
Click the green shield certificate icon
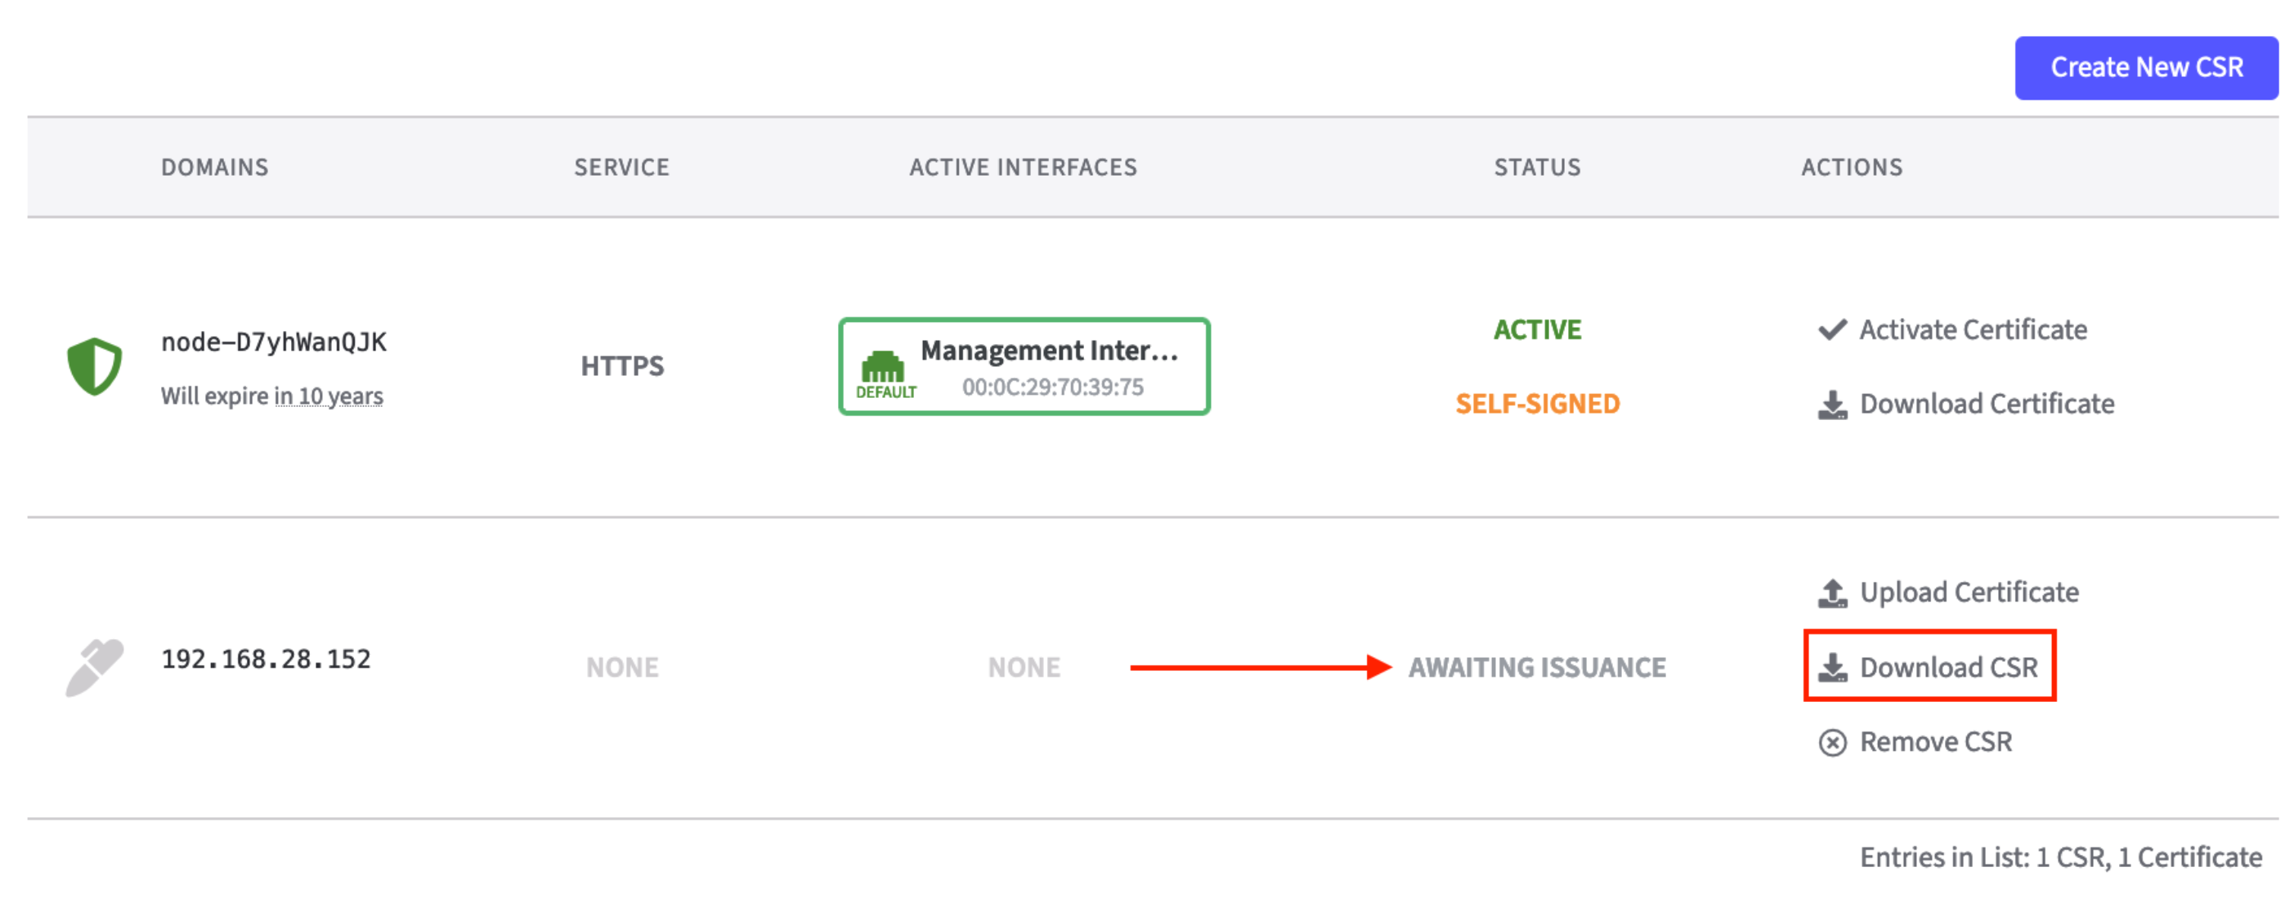(94, 365)
